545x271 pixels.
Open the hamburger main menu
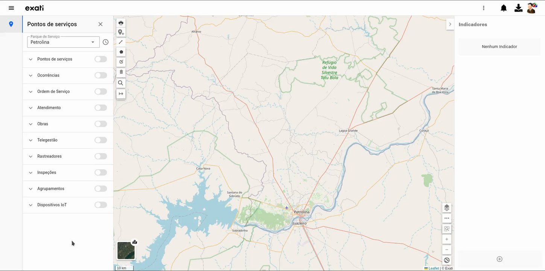[x=11, y=8]
